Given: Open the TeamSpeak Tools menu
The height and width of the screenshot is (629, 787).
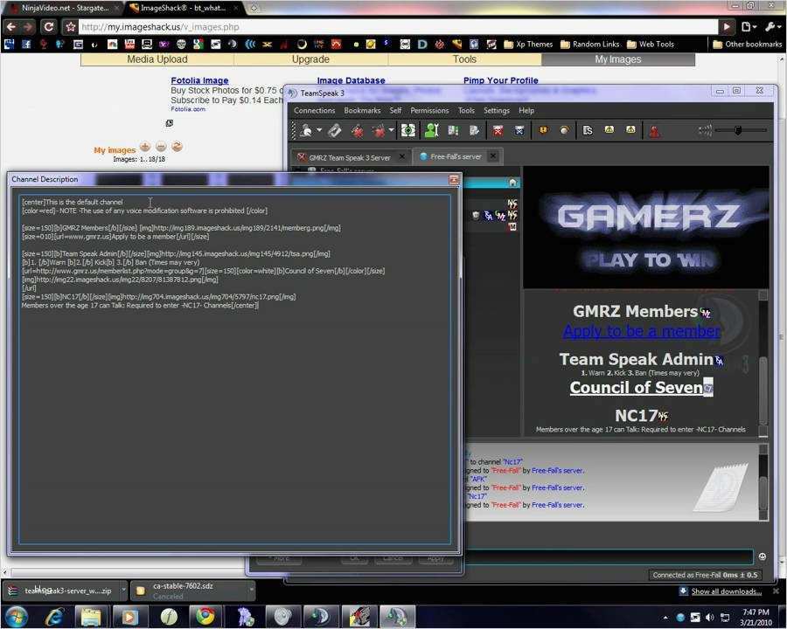Looking at the screenshot, I should coord(466,110).
